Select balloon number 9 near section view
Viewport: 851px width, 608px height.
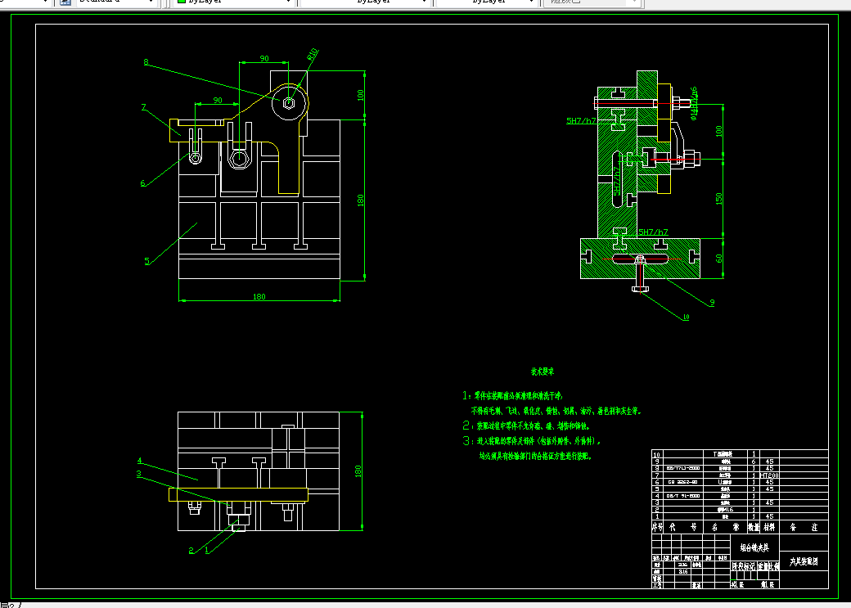click(712, 303)
